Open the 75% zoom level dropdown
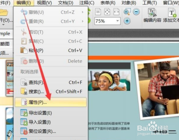Image resolution: width=179 pixels, height=140 pixels. point(117,21)
